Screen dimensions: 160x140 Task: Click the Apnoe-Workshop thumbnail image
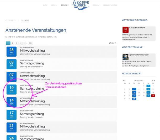(125, 57)
